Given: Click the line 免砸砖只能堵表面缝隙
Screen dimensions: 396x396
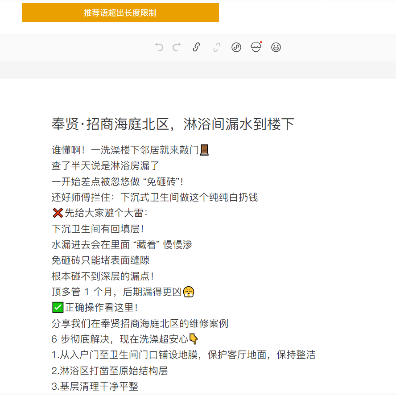Looking at the screenshot, I should [x=100, y=260].
